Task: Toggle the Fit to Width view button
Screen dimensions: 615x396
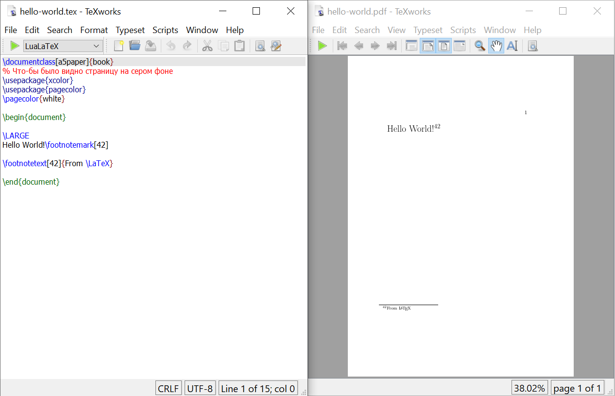Action: [x=427, y=46]
